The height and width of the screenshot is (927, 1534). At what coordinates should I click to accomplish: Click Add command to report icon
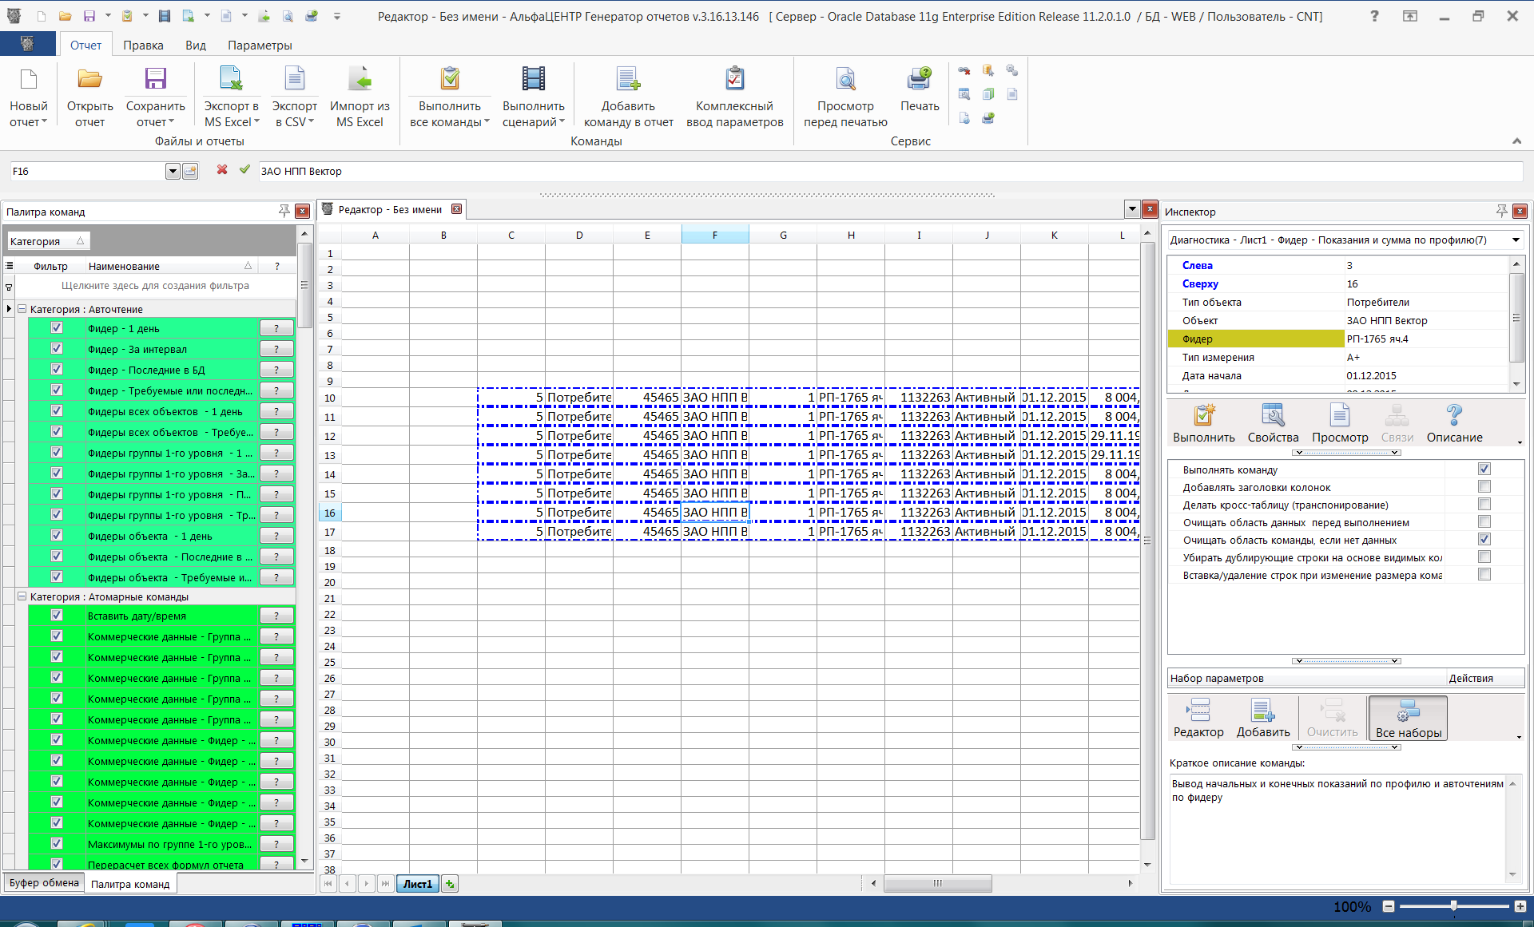pos(628,80)
